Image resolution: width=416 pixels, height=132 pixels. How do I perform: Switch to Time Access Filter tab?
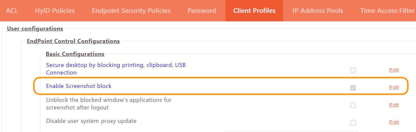(387, 11)
